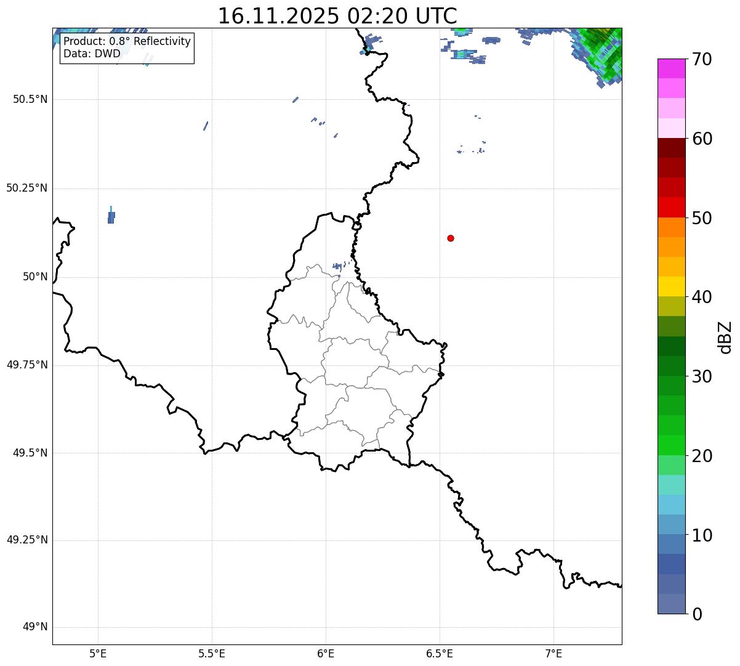Image resolution: width=740 pixels, height=666 pixels.
Task: Click the 50.5°N latitude tick label
Action: coord(26,99)
